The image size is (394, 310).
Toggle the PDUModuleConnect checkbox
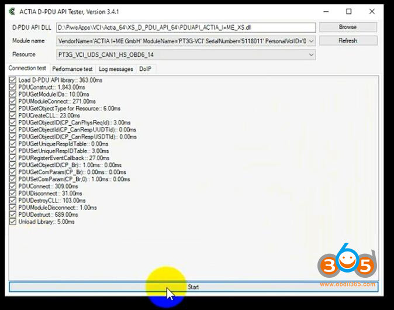tap(13, 101)
